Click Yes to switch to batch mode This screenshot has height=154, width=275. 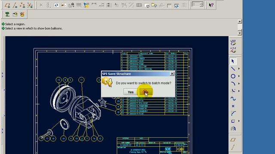[131, 92]
